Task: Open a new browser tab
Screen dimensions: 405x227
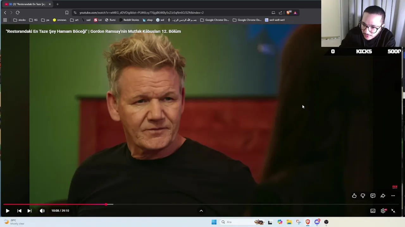Action: pos(57,4)
